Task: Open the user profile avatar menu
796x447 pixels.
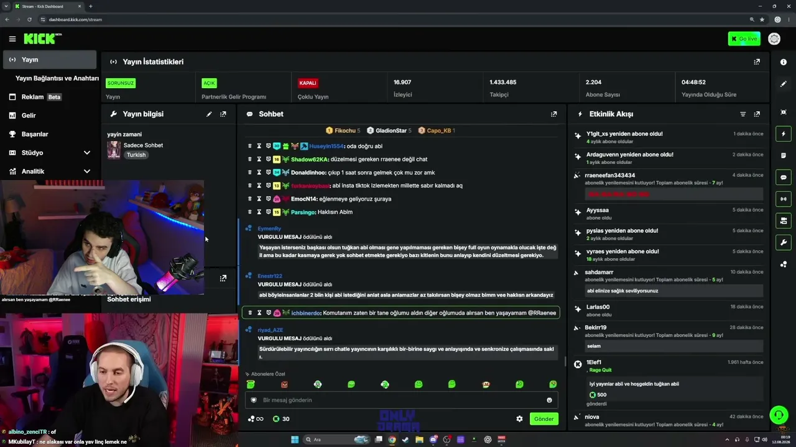Action: tap(774, 39)
